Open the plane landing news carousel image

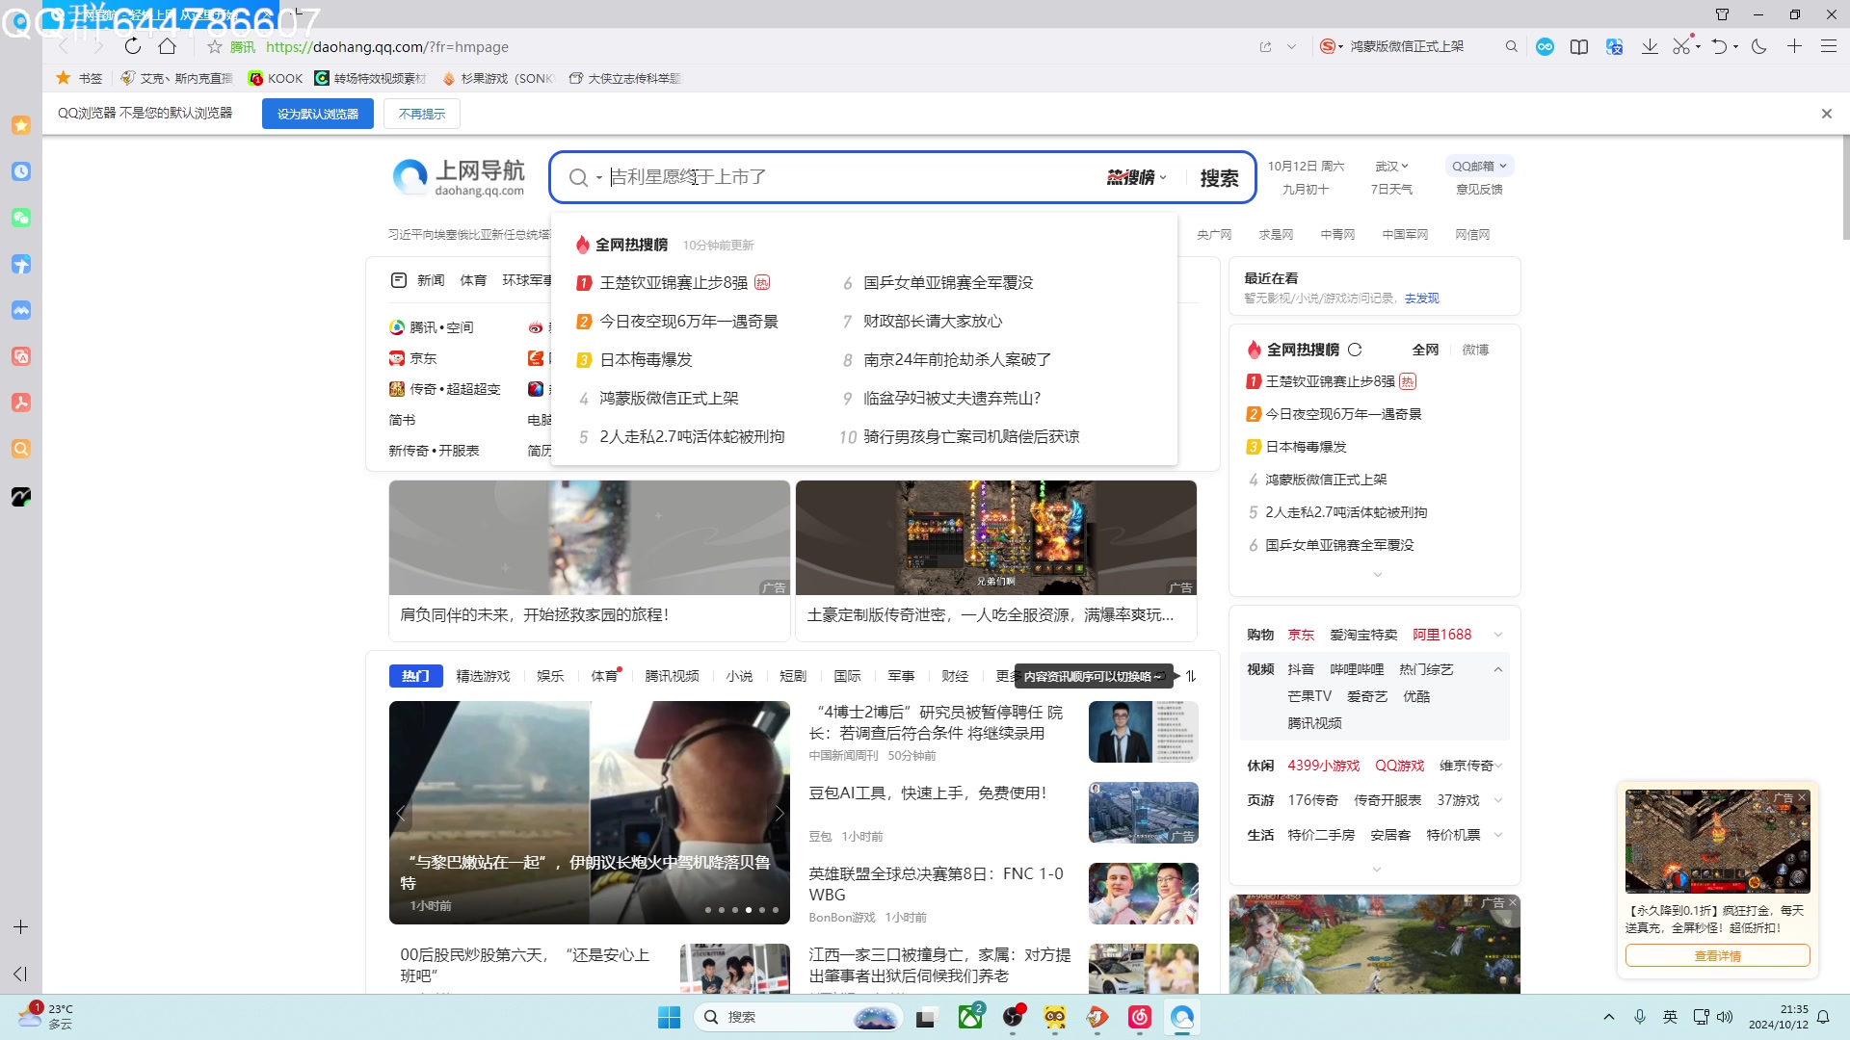pyautogui.click(x=590, y=813)
